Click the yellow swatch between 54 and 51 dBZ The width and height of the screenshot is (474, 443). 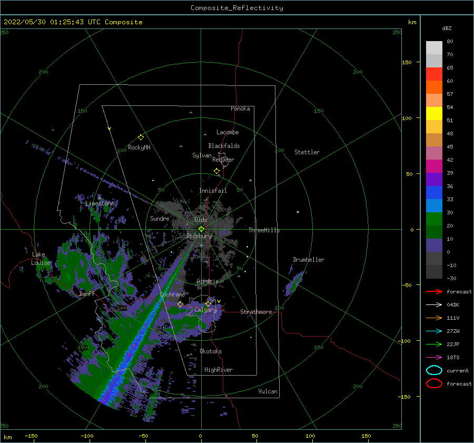(434, 114)
